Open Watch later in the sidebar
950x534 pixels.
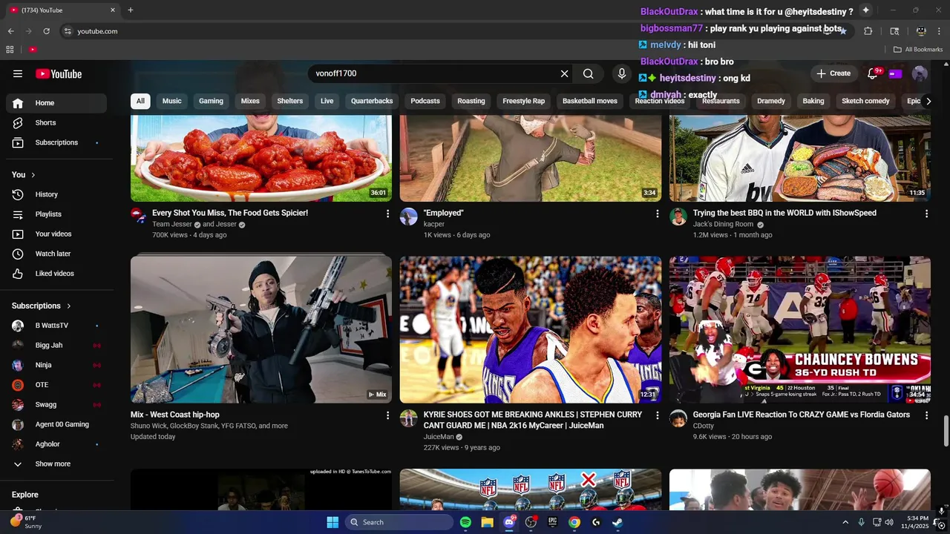click(56, 254)
